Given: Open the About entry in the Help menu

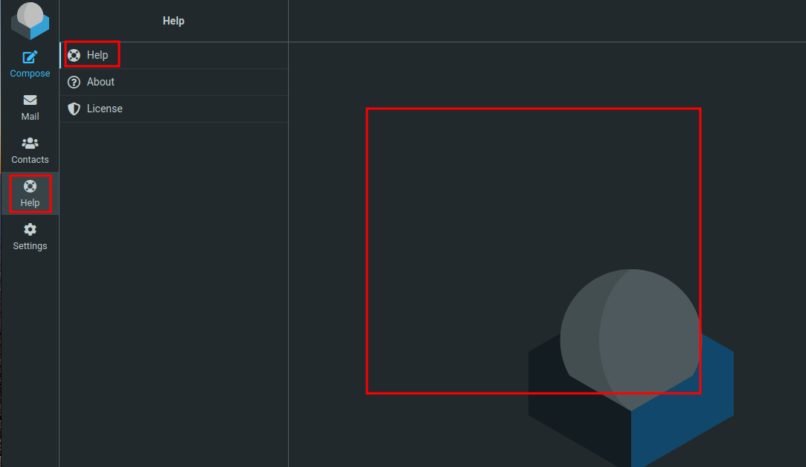Looking at the screenshot, I should [102, 81].
